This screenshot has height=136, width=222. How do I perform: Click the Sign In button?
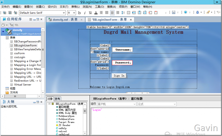pyautogui.click(x=119, y=76)
